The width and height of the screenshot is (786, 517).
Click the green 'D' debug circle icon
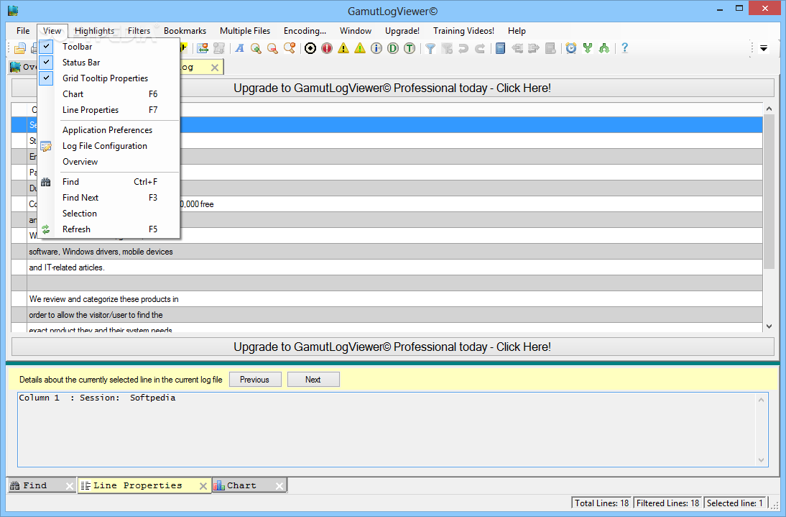[393, 48]
